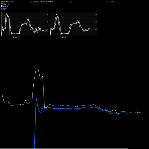Click the blue OBV legend swatch

pos(2,9)
